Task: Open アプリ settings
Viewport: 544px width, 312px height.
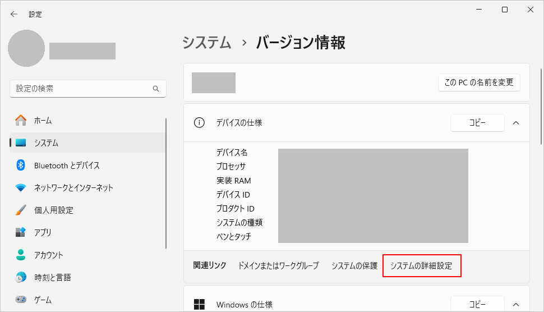Action: [87, 232]
